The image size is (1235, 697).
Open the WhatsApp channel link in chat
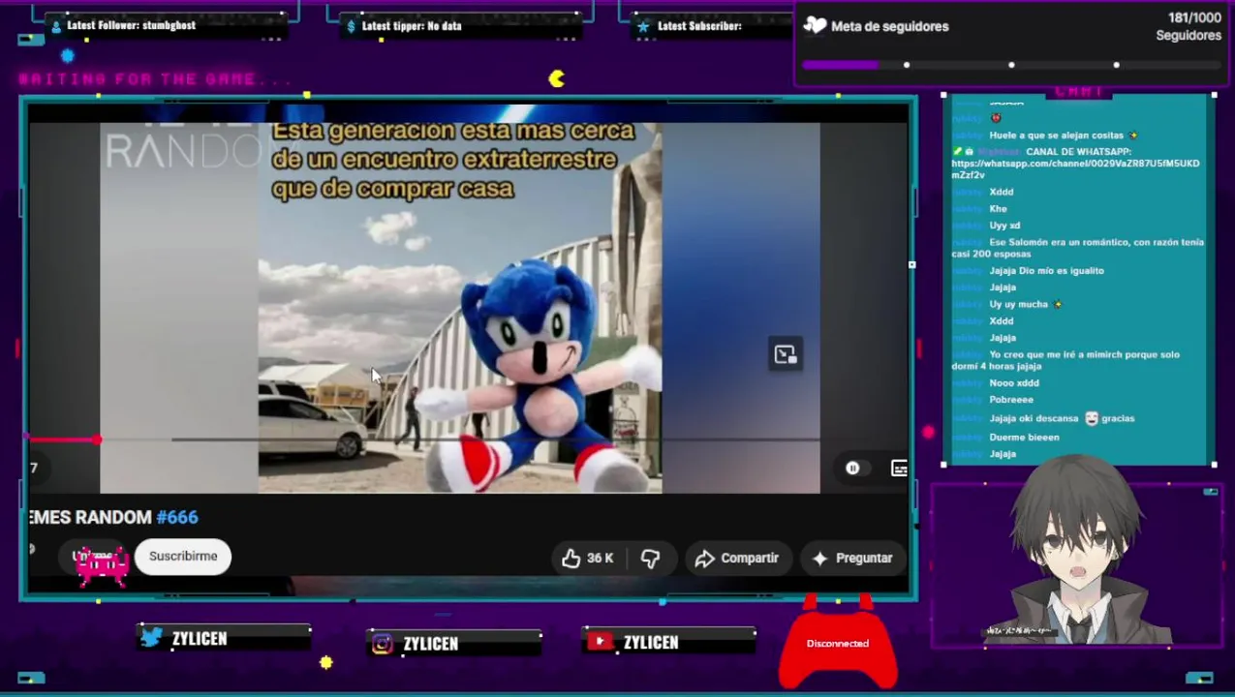pyautogui.click(x=1075, y=168)
